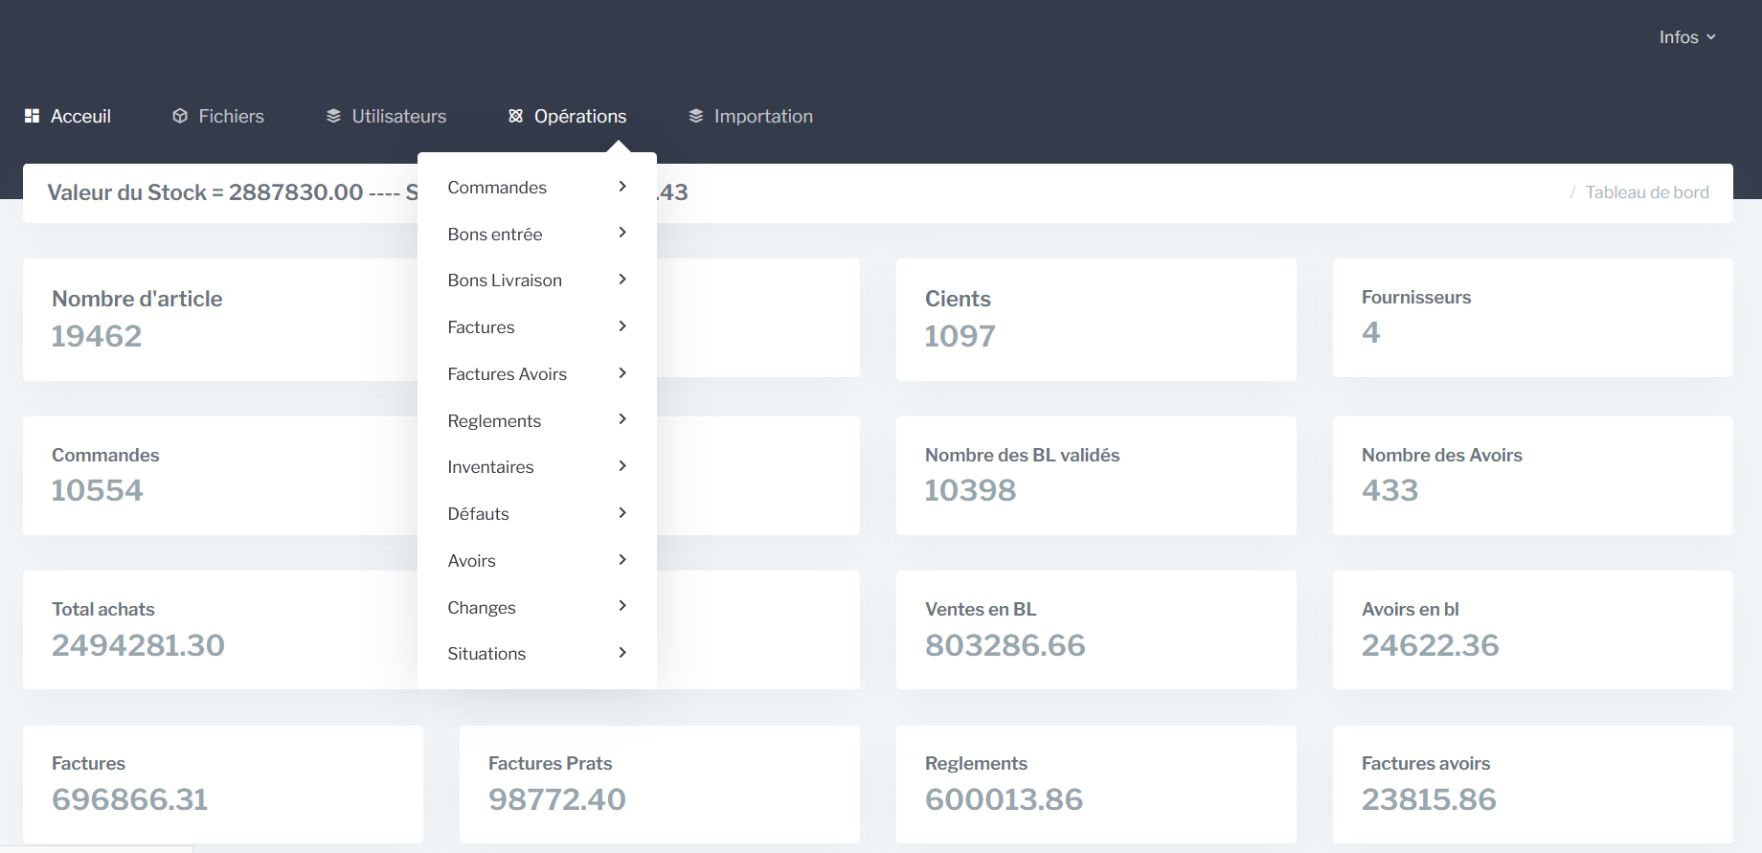Click the Fournisseurs statistics card
This screenshot has height=853, width=1762.
(x=1532, y=318)
